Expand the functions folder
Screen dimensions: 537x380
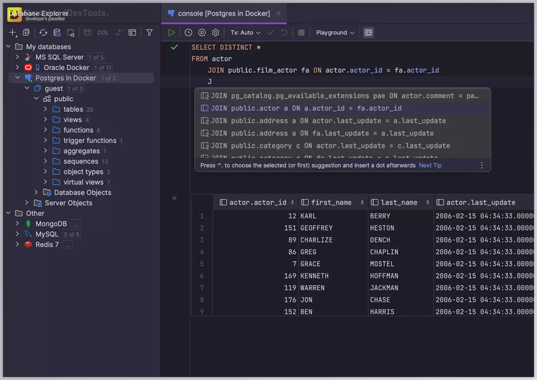tap(46, 130)
